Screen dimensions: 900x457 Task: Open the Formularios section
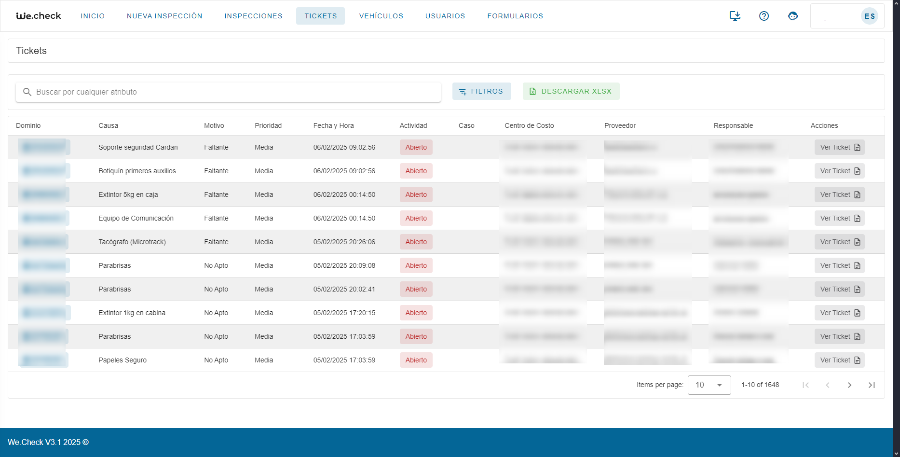(x=515, y=16)
